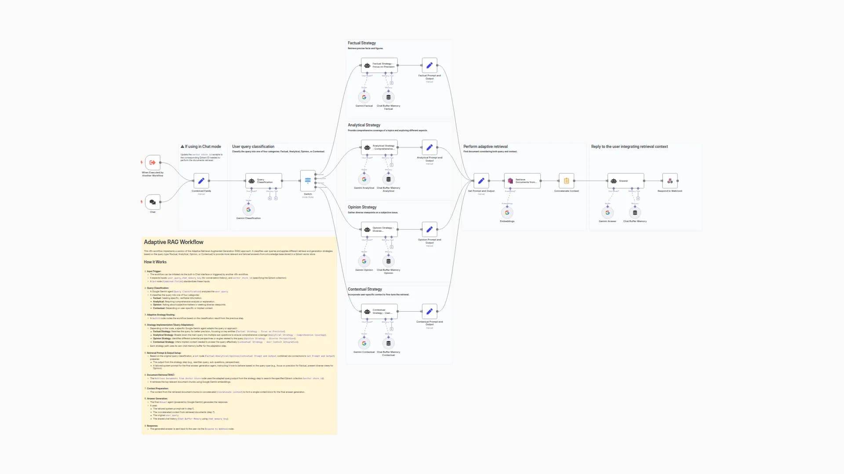Select the Chat trigger node
This screenshot has height=474, width=844.
tap(153, 202)
